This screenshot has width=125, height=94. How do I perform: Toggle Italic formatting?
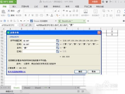pyautogui.click(x=29, y=15)
